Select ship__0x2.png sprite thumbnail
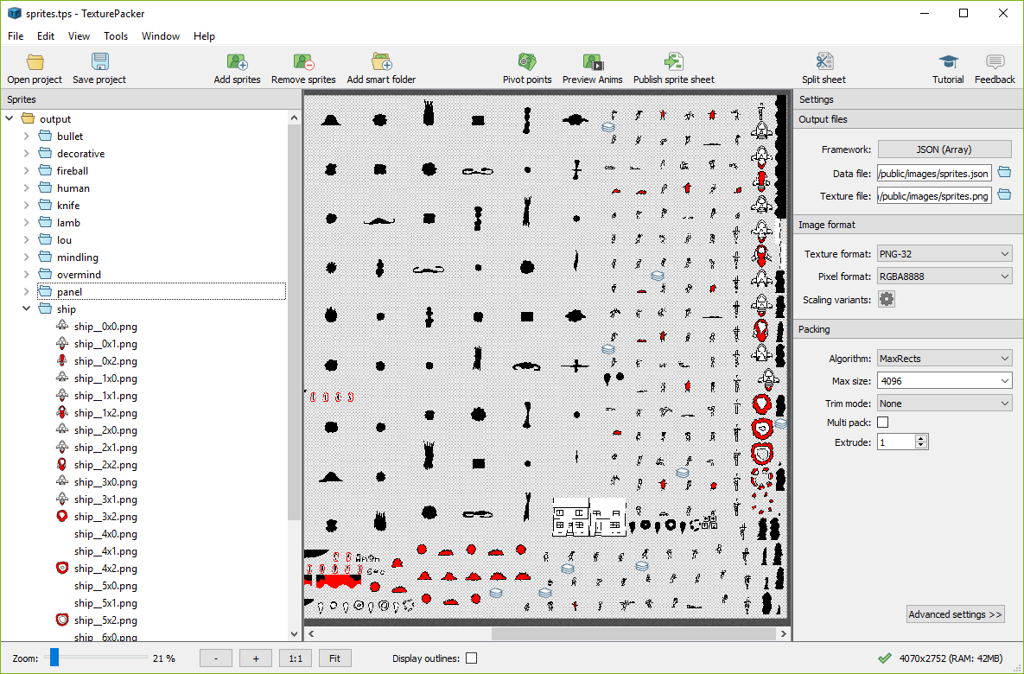 click(x=62, y=361)
